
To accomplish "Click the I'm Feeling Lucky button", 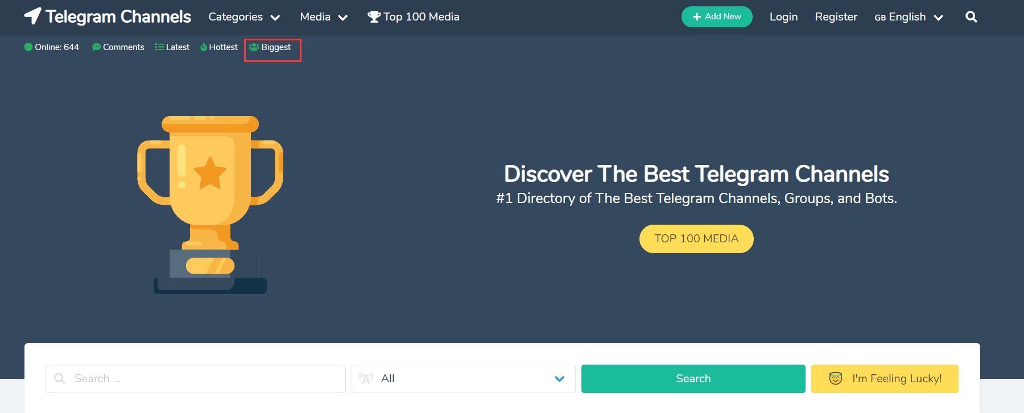I will point(885,379).
